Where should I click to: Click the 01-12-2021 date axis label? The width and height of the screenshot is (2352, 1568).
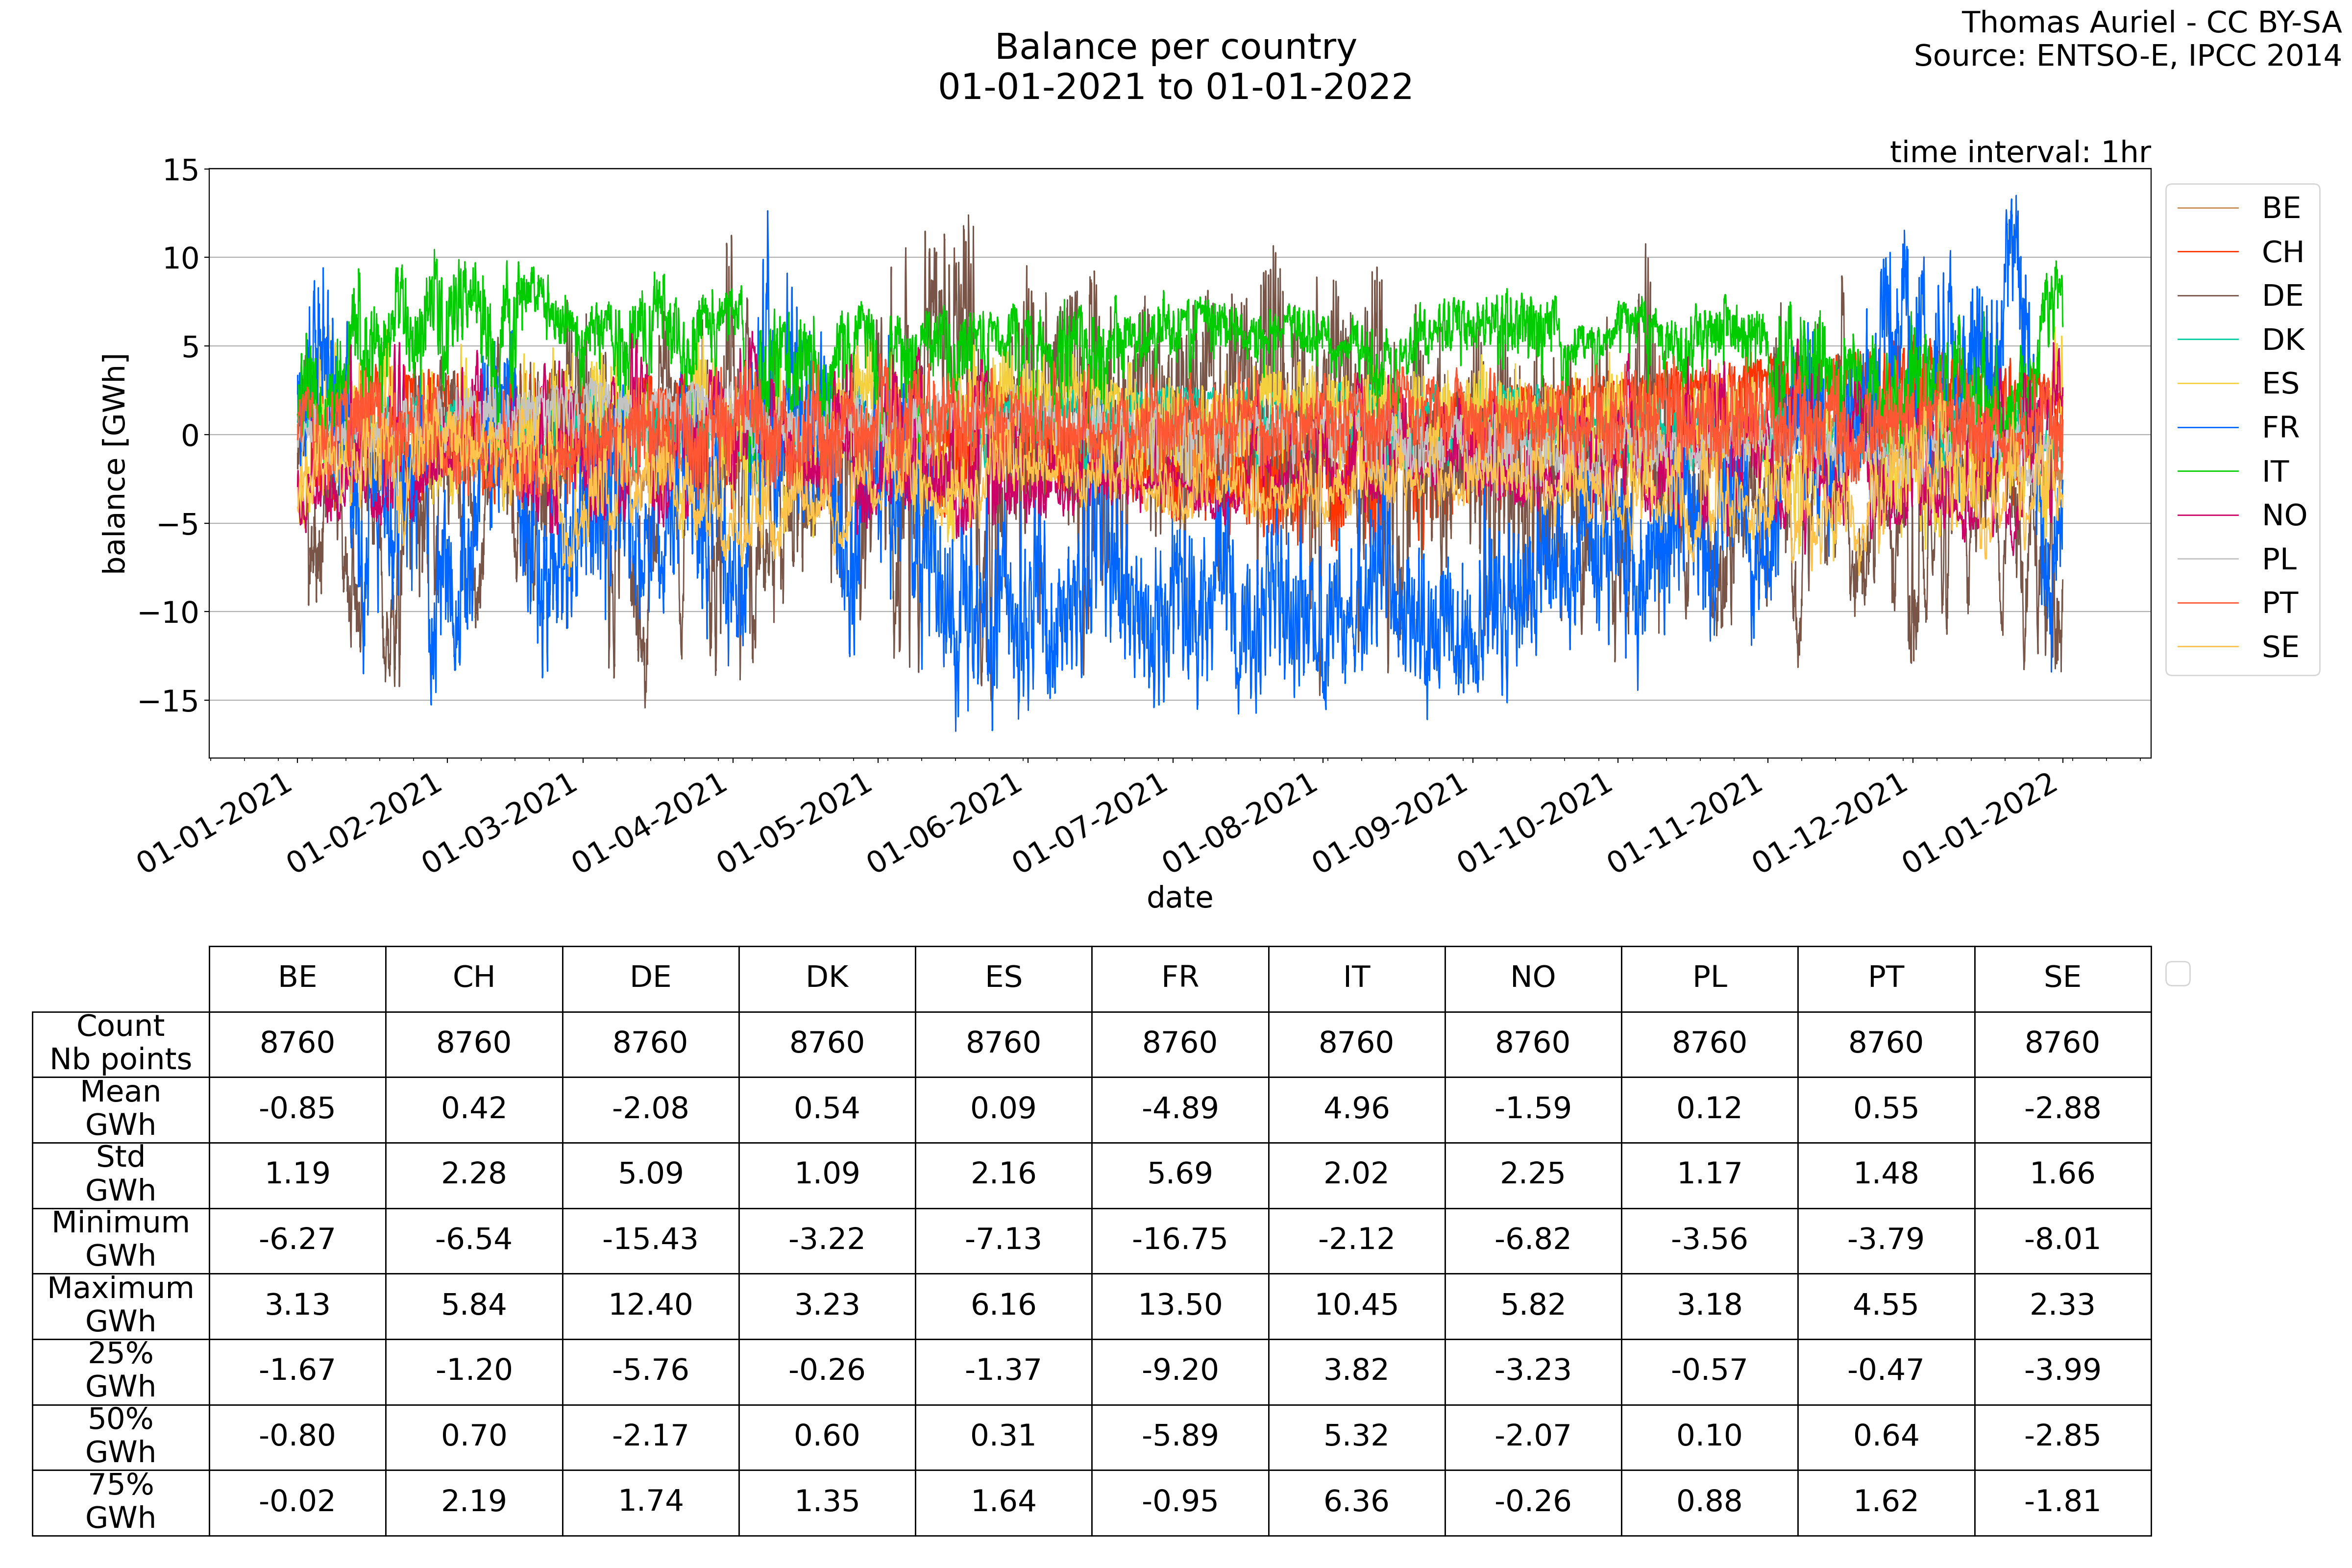click(x=1830, y=823)
